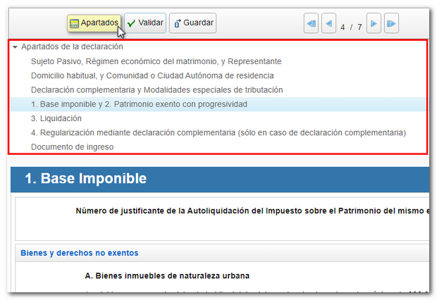The image size is (437, 300).
Task: Click the Apartados button
Action: (94, 23)
